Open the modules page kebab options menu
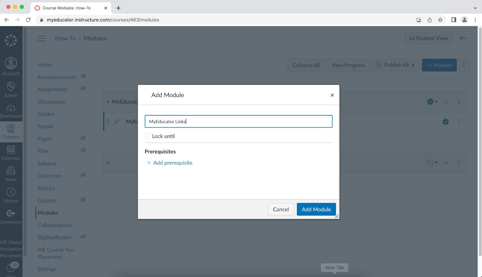 [x=464, y=65]
